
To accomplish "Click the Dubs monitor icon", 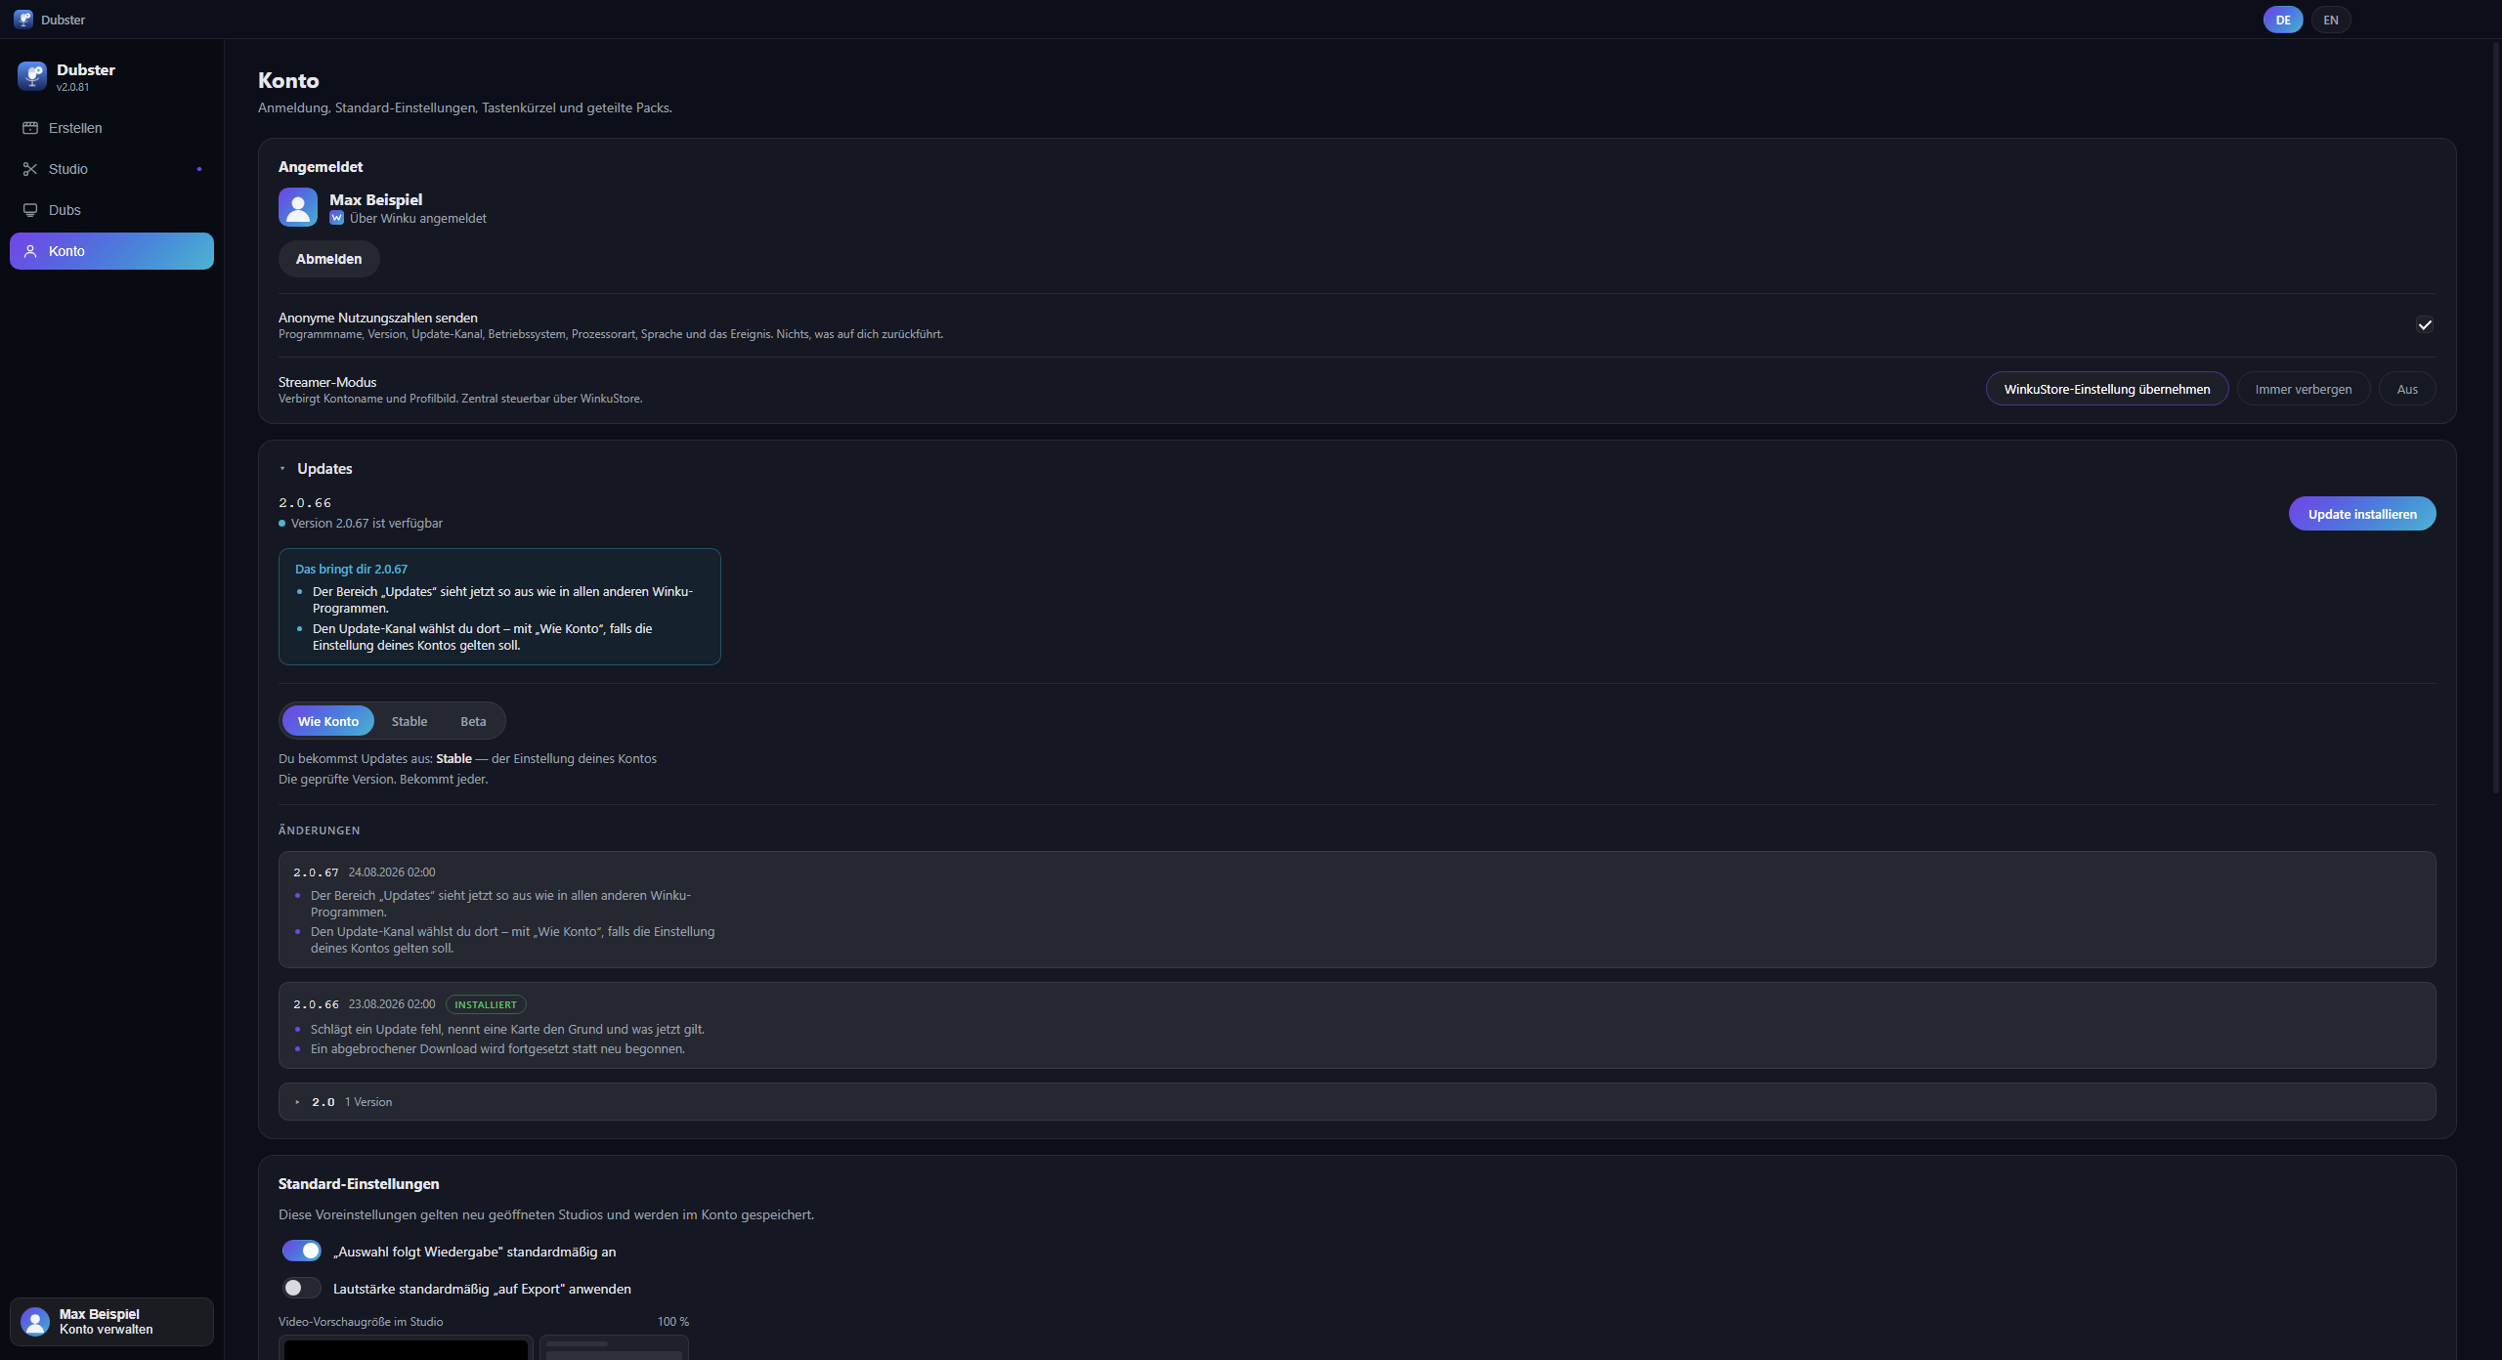I will [30, 210].
